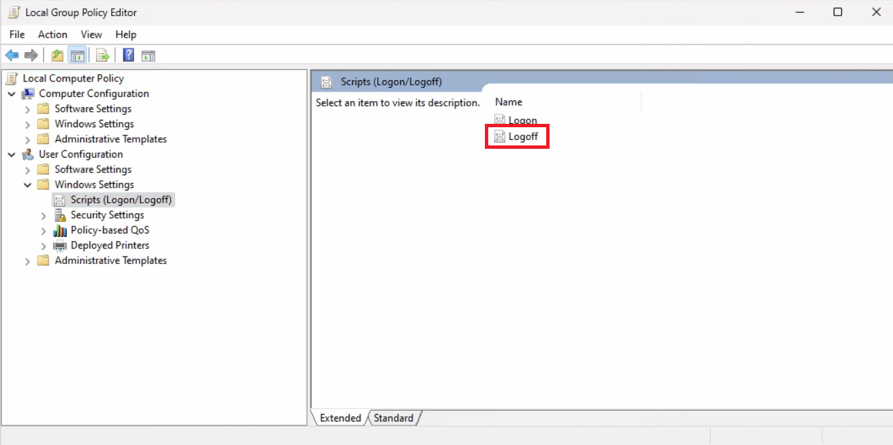Open the Help menu
Image resolution: width=893 pixels, height=445 pixels.
pyautogui.click(x=126, y=34)
